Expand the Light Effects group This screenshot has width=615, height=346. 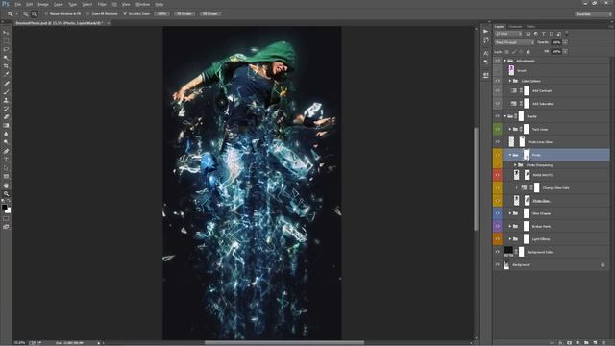click(510, 239)
